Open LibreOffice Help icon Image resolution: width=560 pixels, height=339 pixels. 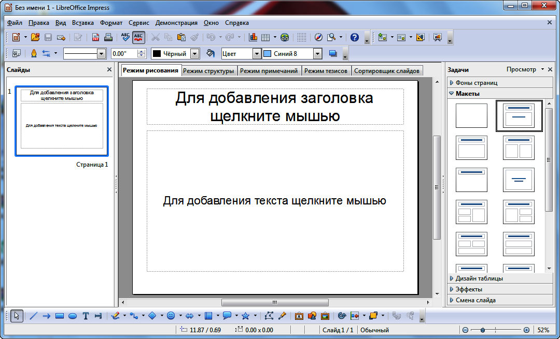pos(354,37)
